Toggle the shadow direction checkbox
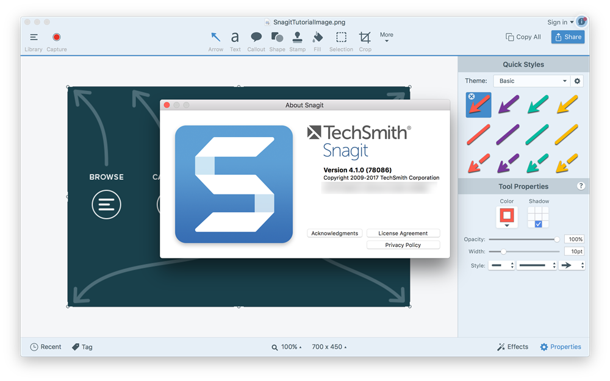Viewport: 610px width, 381px height. click(538, 224)
